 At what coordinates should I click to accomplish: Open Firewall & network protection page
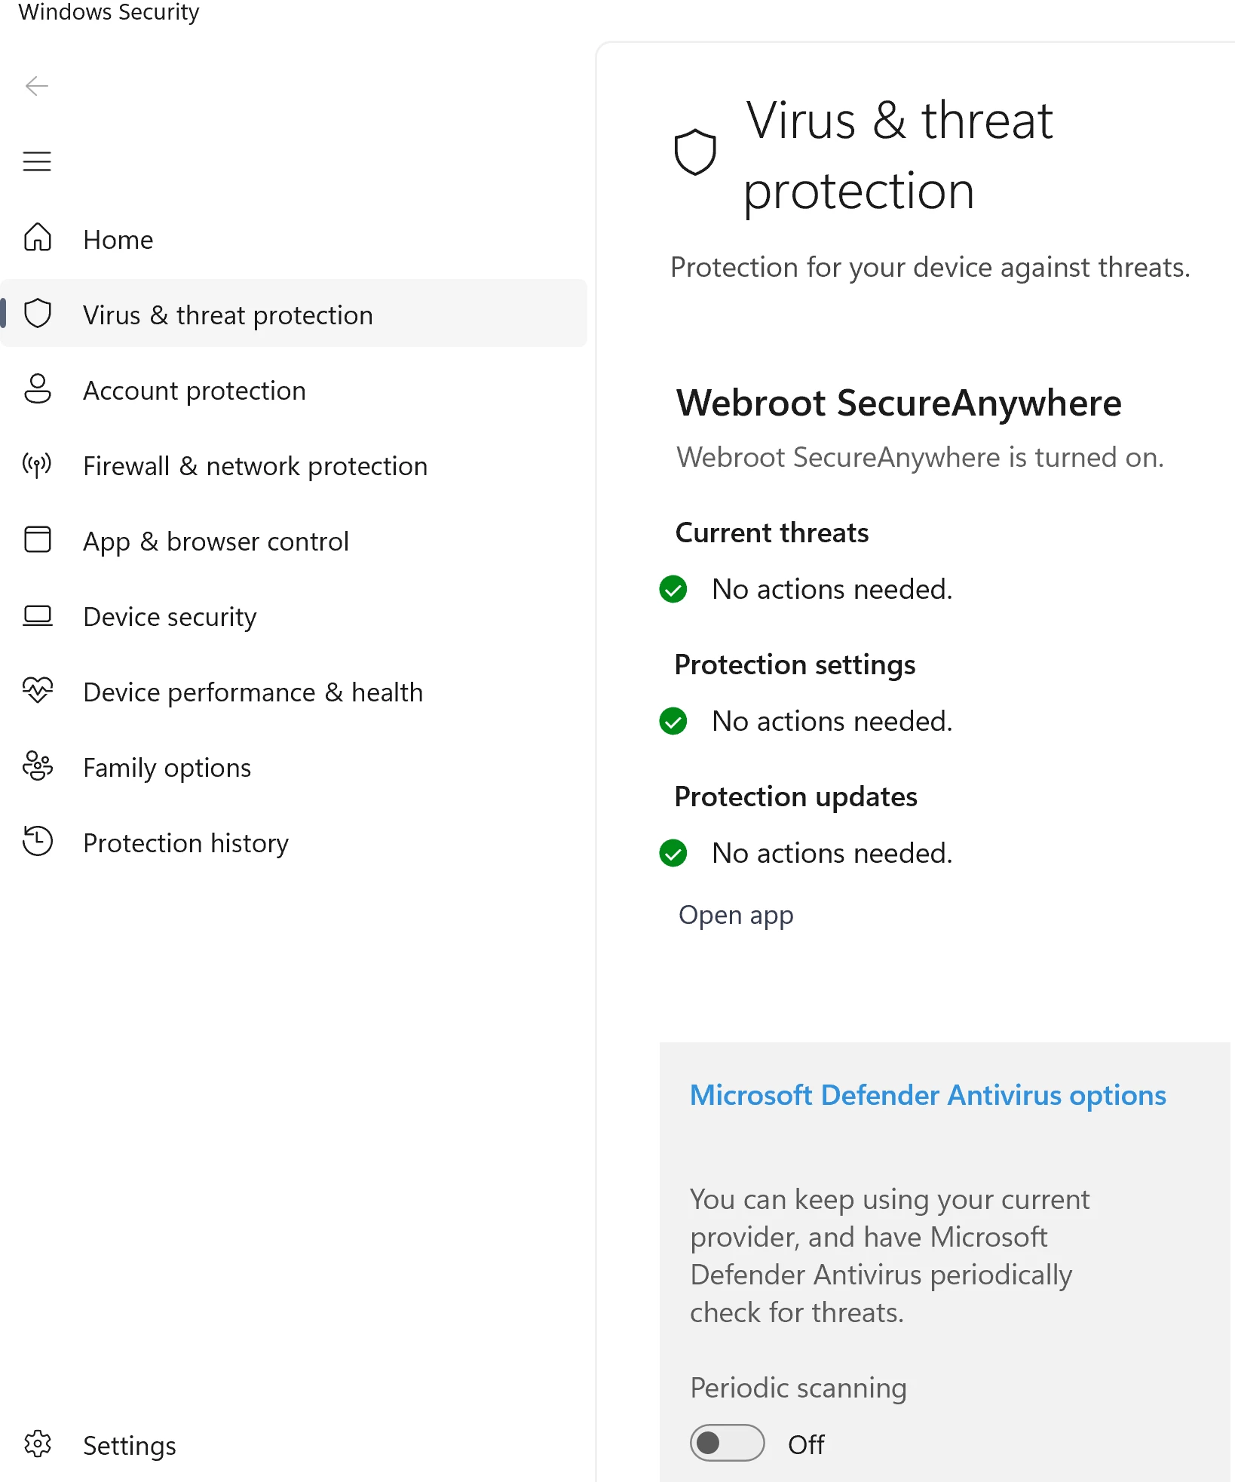[x=255, y=466]
